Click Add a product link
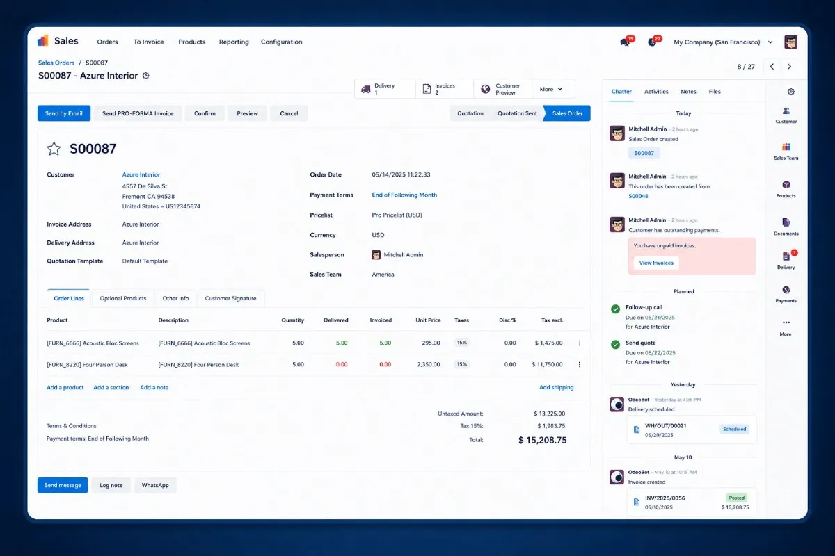The image size is (835, 556). [x=65, y=387]
